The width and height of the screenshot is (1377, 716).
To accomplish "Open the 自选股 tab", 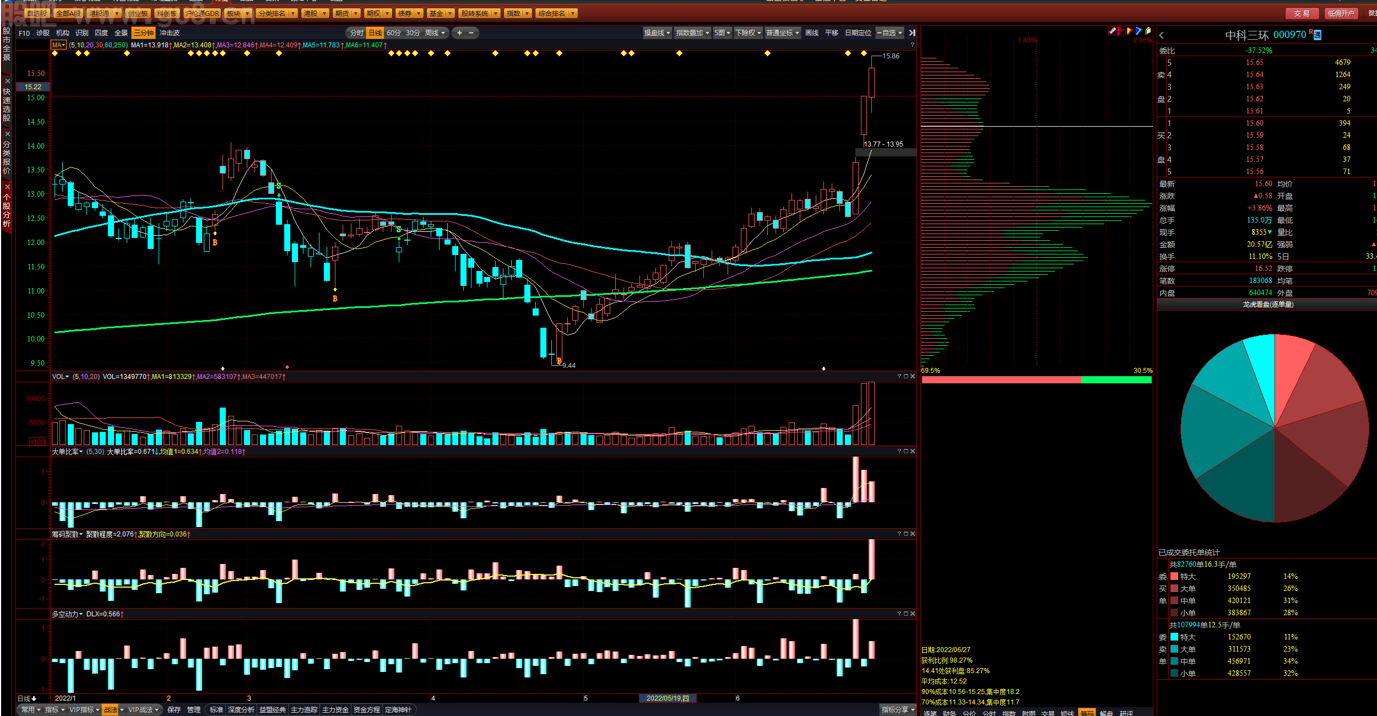I will pos(37,13).
